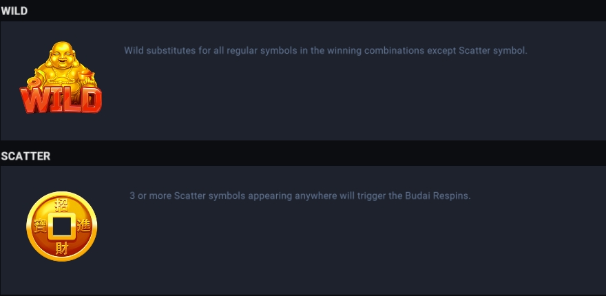Select the WILD section header

pyautogui.click(x=14, y=11)
